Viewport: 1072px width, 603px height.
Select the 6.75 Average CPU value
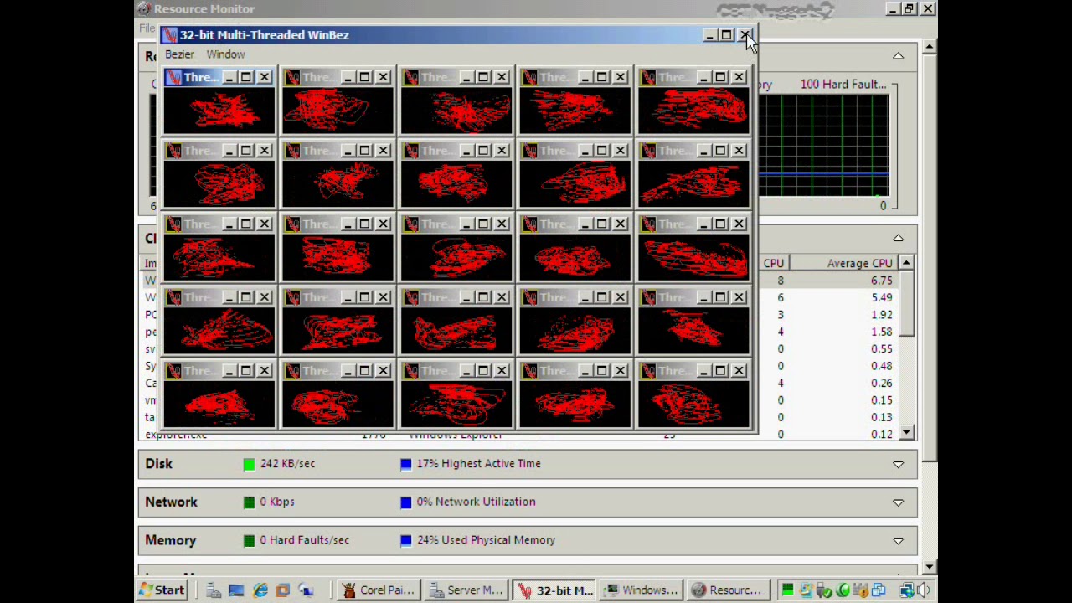881,281
